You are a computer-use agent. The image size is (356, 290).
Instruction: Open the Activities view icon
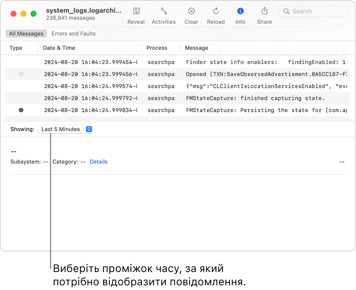pos(164,11)
